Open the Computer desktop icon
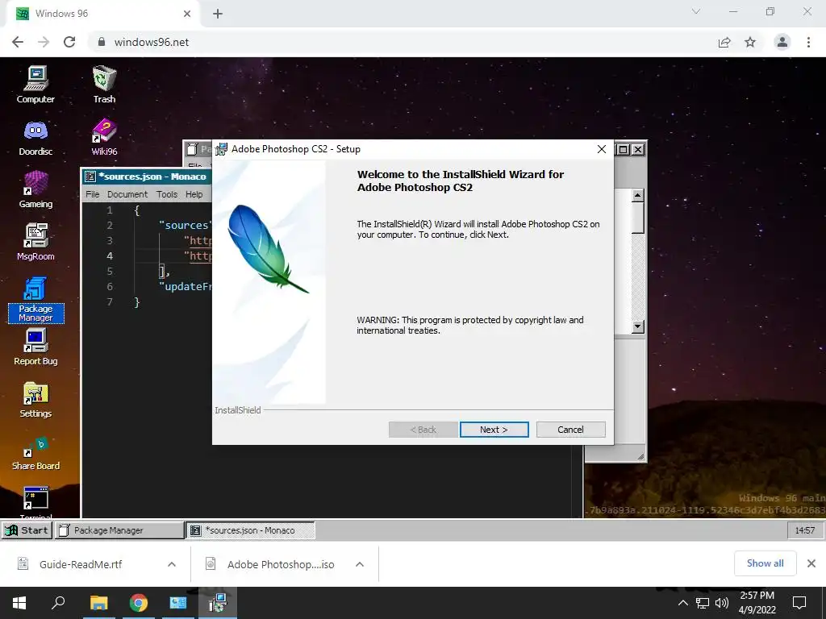This screenshot has height=619, width=826. tap(35, 84)
